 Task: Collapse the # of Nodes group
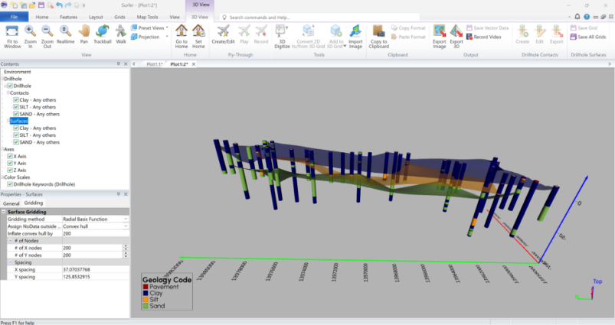pos(11,241)
